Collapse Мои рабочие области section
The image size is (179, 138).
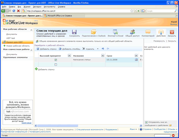[x=31, y=30]
